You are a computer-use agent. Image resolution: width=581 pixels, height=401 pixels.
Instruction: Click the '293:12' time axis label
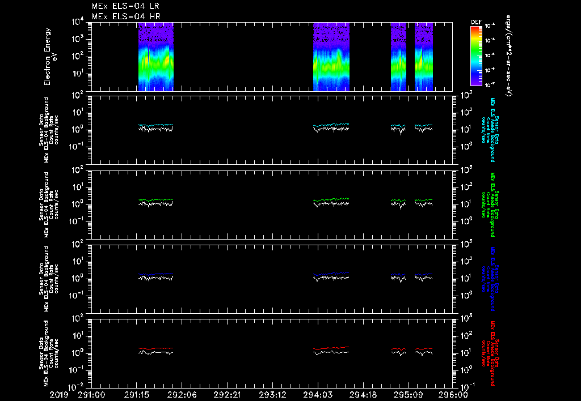(272, 395)
